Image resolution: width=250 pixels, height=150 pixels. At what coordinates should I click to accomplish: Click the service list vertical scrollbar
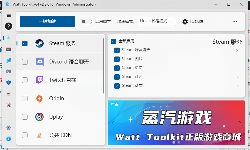pos(104,66)
